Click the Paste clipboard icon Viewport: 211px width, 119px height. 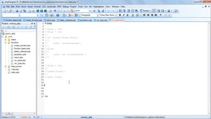[x=72, y=11]
